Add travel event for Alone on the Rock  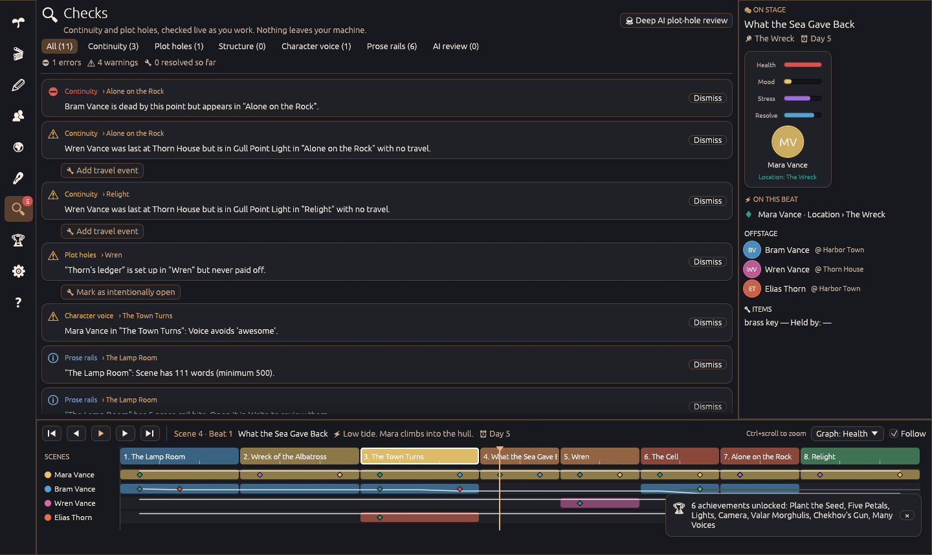click(102, 170)
